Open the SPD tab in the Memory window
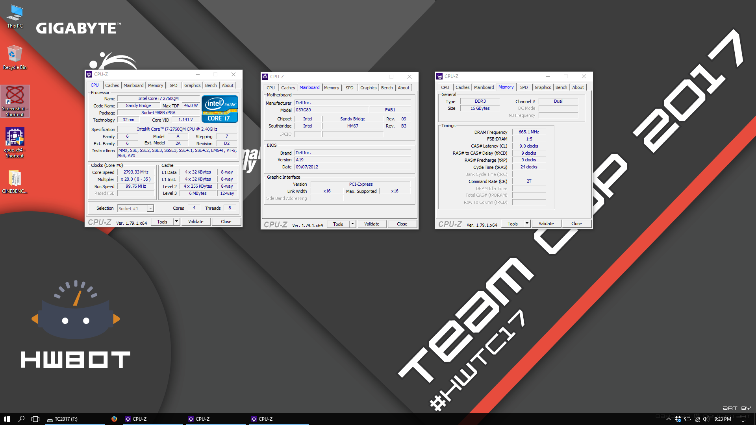This screenshot has width=756, height=425. [x=524, y=87]
